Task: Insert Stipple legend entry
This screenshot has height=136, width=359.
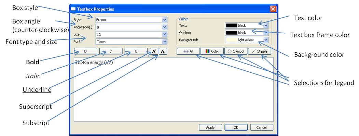Action: pos(260,51)
